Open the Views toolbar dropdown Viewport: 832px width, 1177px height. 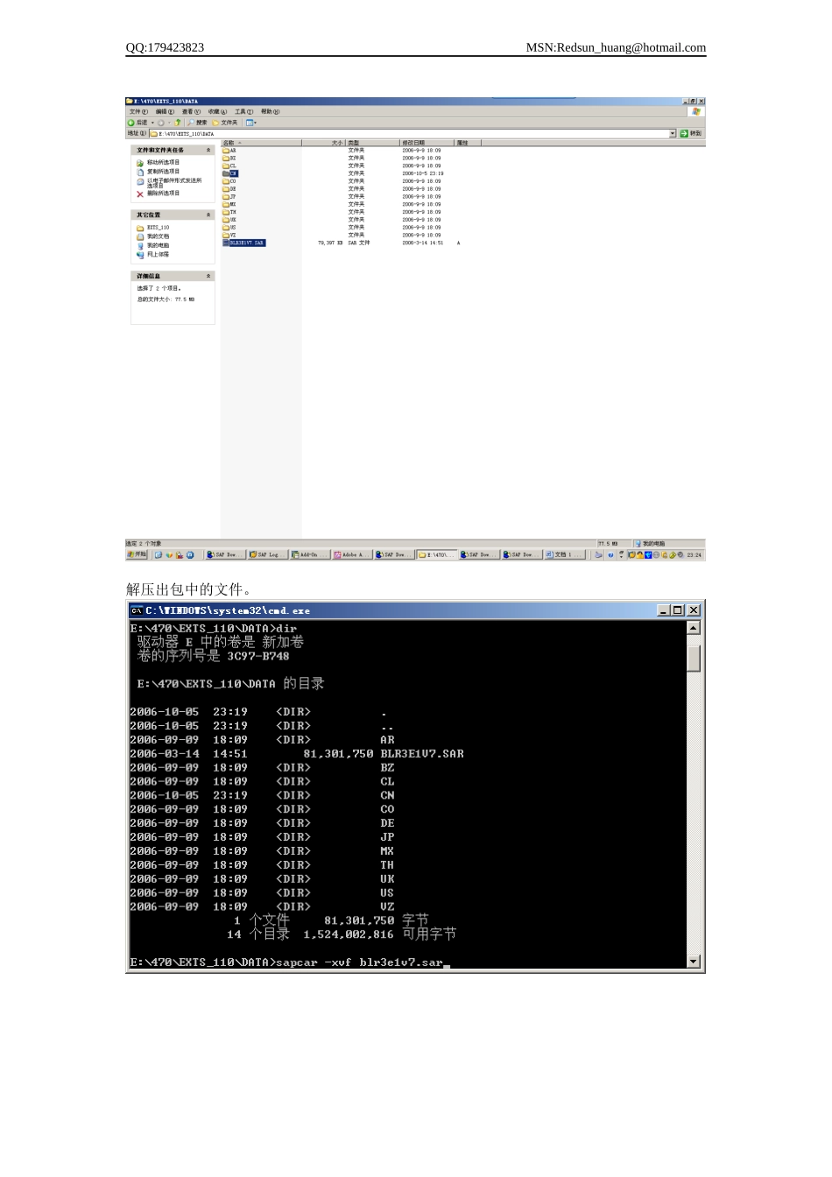tap(250, 123)
